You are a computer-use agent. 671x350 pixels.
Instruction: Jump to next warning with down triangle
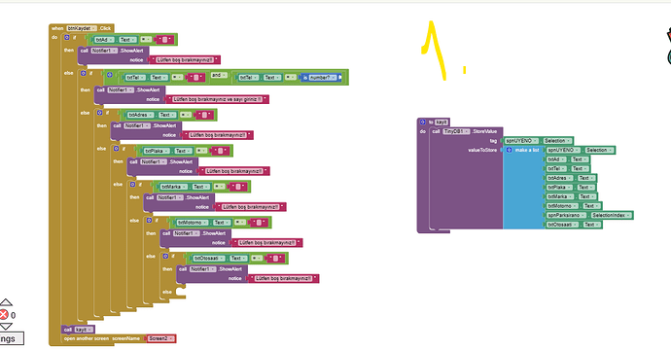[x=6, y=327]
